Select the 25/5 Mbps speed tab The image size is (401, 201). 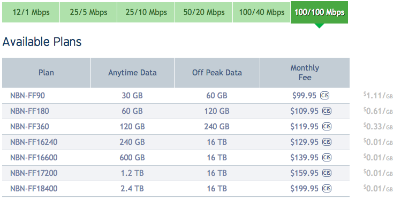tap(88, 12)
